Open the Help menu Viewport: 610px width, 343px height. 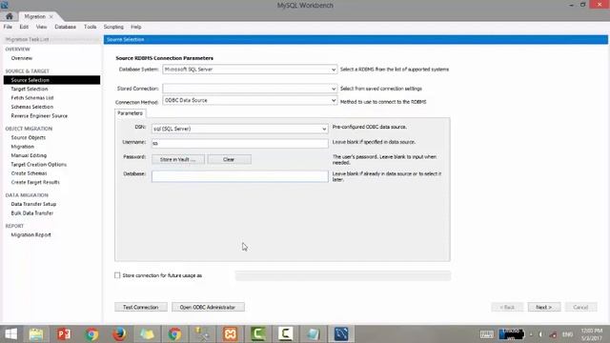coord(135,27)
